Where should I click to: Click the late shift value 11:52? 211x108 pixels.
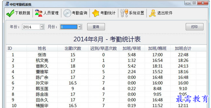(157, 106)
